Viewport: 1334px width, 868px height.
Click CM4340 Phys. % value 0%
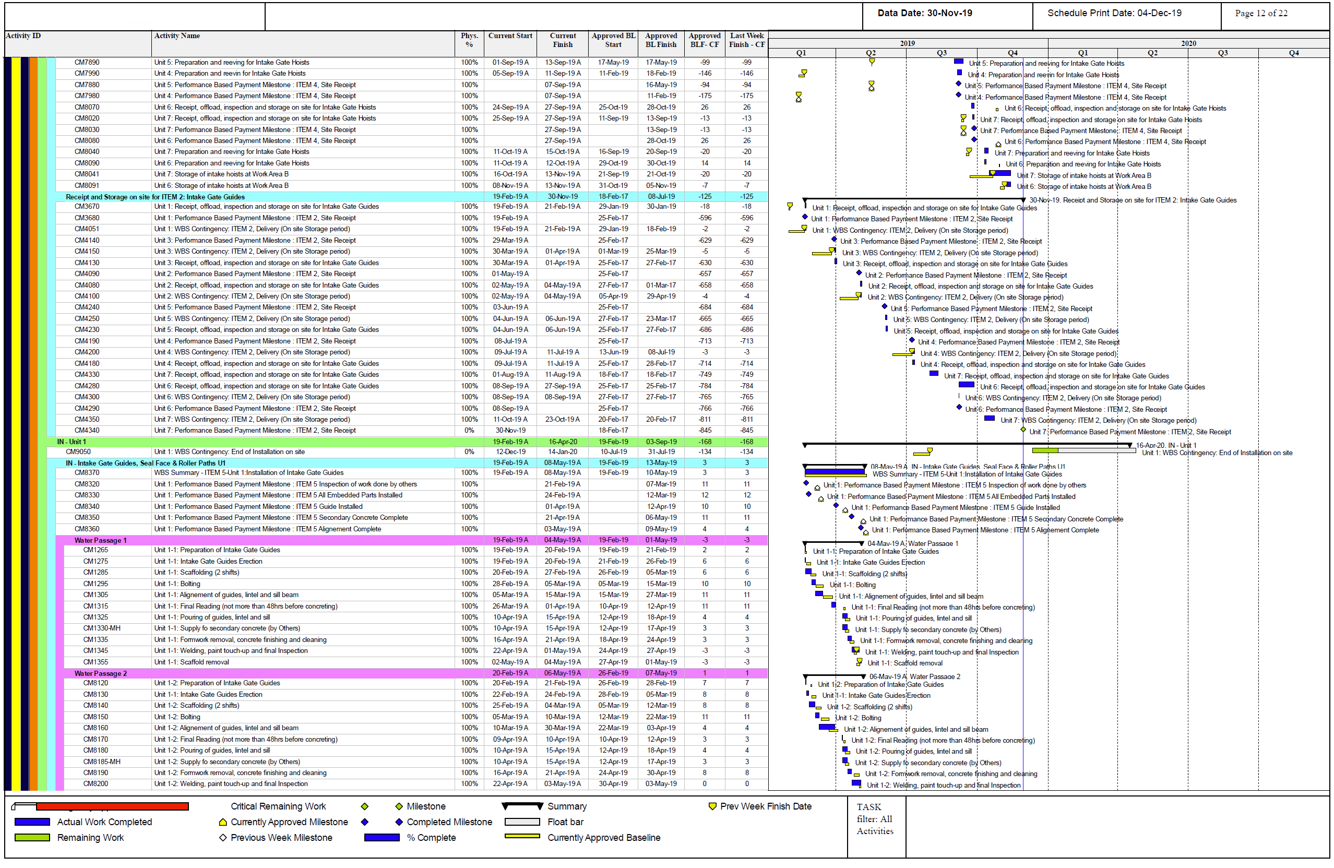(x=469, y=431)
